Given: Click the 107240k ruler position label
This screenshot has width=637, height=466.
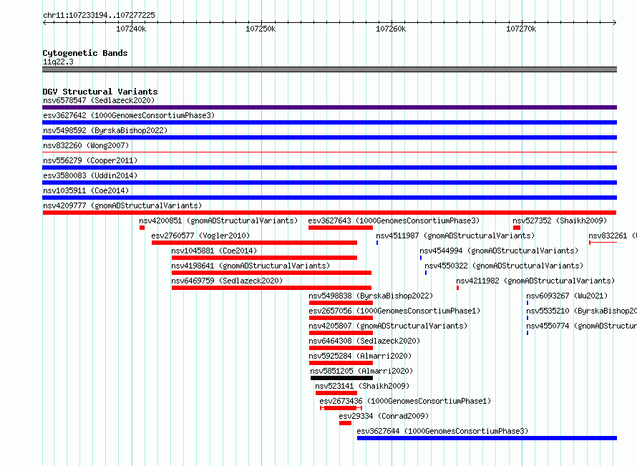Looking at the screenshot, I should (131, 29).
